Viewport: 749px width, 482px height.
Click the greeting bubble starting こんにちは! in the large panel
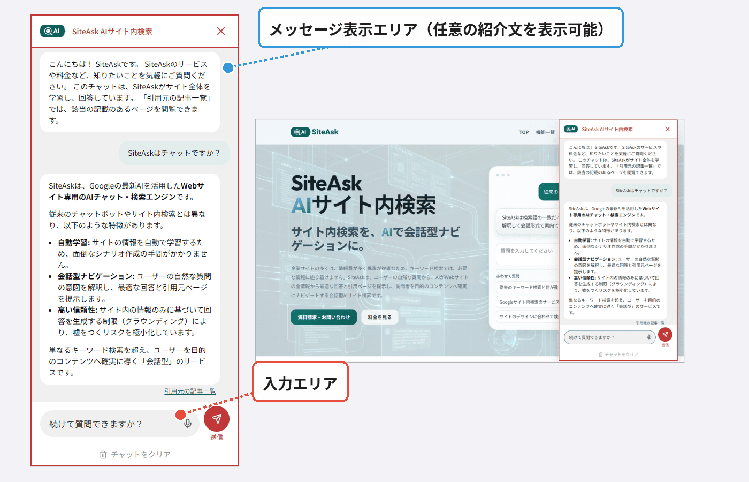click(x=130, y=92)
